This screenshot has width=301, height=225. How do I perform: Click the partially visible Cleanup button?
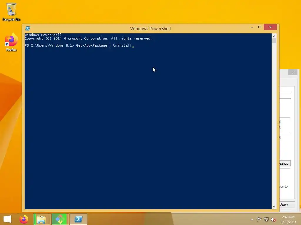[x=285, y=163]
